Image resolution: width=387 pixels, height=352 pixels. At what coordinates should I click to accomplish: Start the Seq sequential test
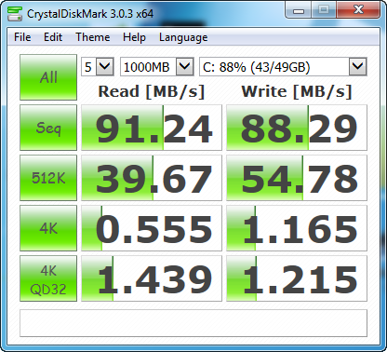[48, 128]
